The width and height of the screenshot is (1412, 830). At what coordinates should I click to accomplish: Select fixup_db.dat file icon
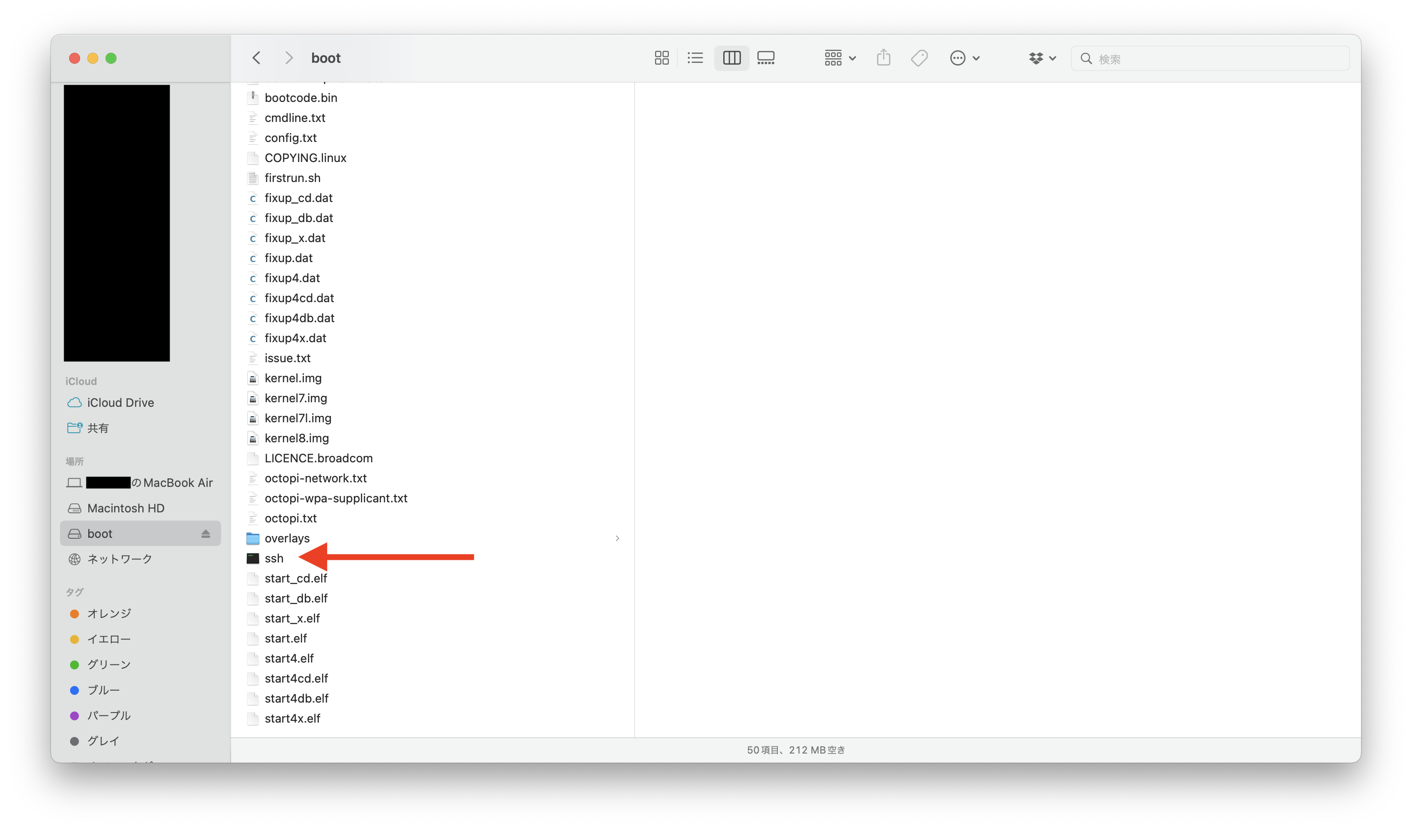pyautogui.click(x=253, y=218)
